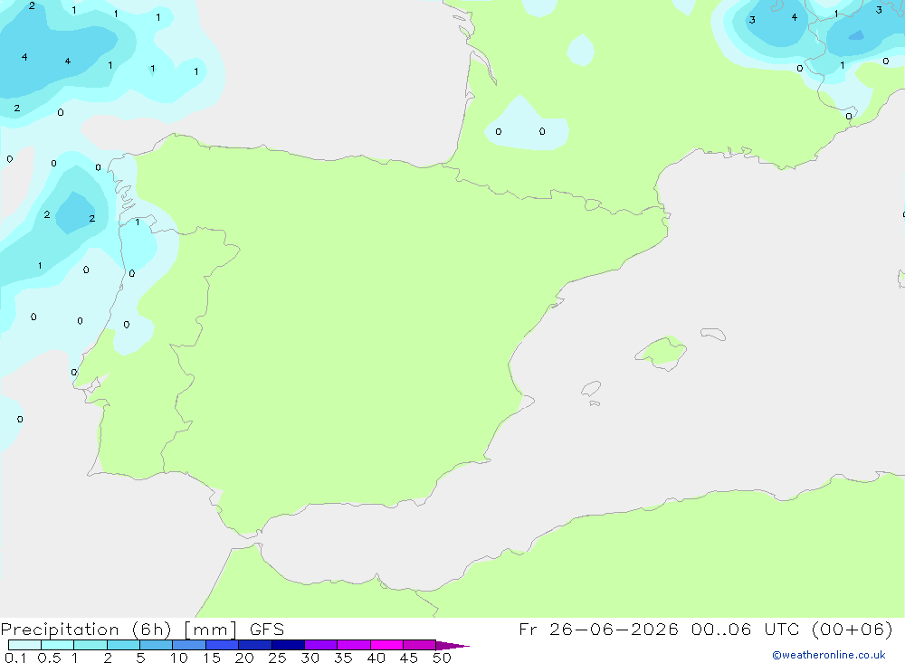Click the legend value "20"
This screenshot has width=905, height=663.
244,658
